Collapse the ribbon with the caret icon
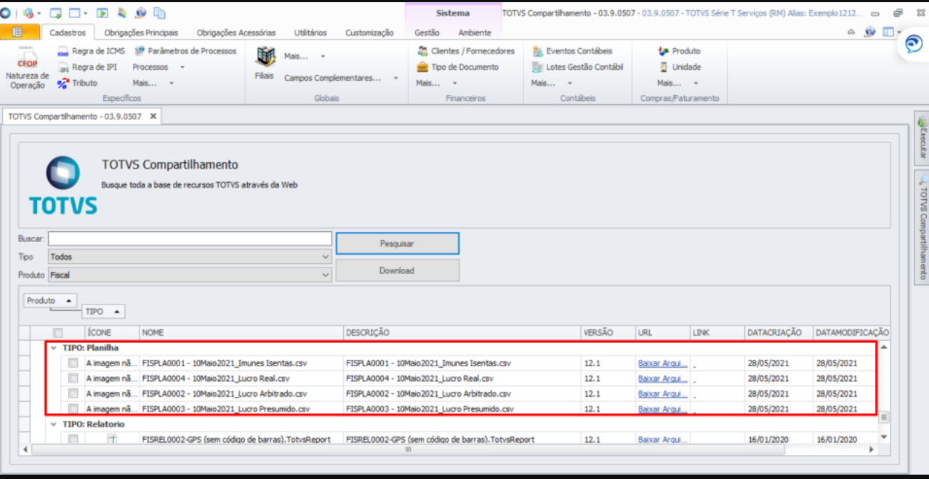The image size is (929, 479). 851,32
